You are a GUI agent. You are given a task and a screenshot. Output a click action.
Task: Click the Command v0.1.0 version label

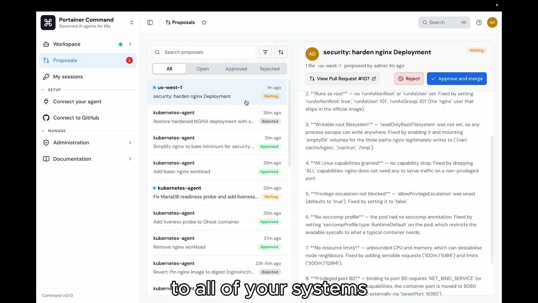point(58,295)
